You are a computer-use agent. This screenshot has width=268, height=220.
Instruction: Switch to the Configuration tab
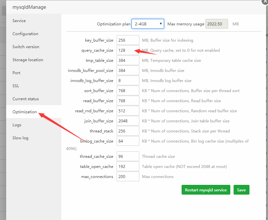tap(25, 34)
